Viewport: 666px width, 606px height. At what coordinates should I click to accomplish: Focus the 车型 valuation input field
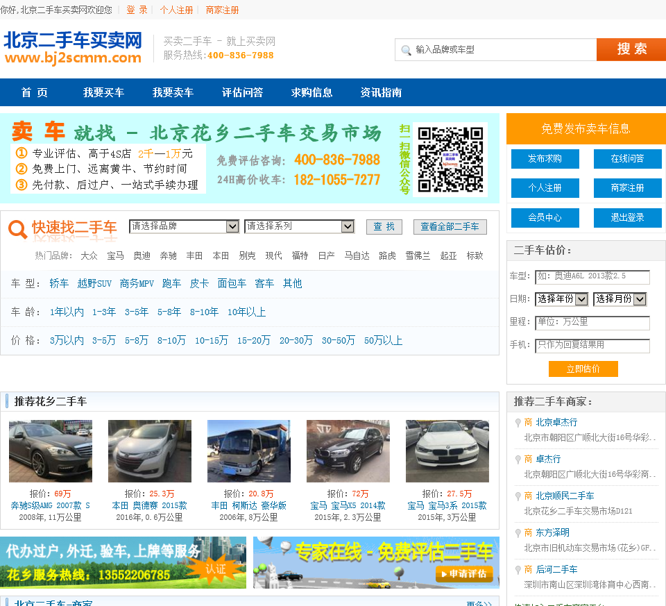pos(592,277)
